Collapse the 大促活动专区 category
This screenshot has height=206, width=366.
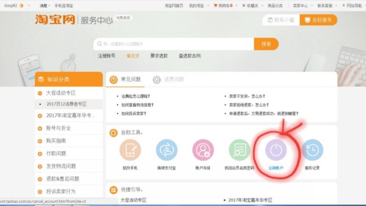40,93
